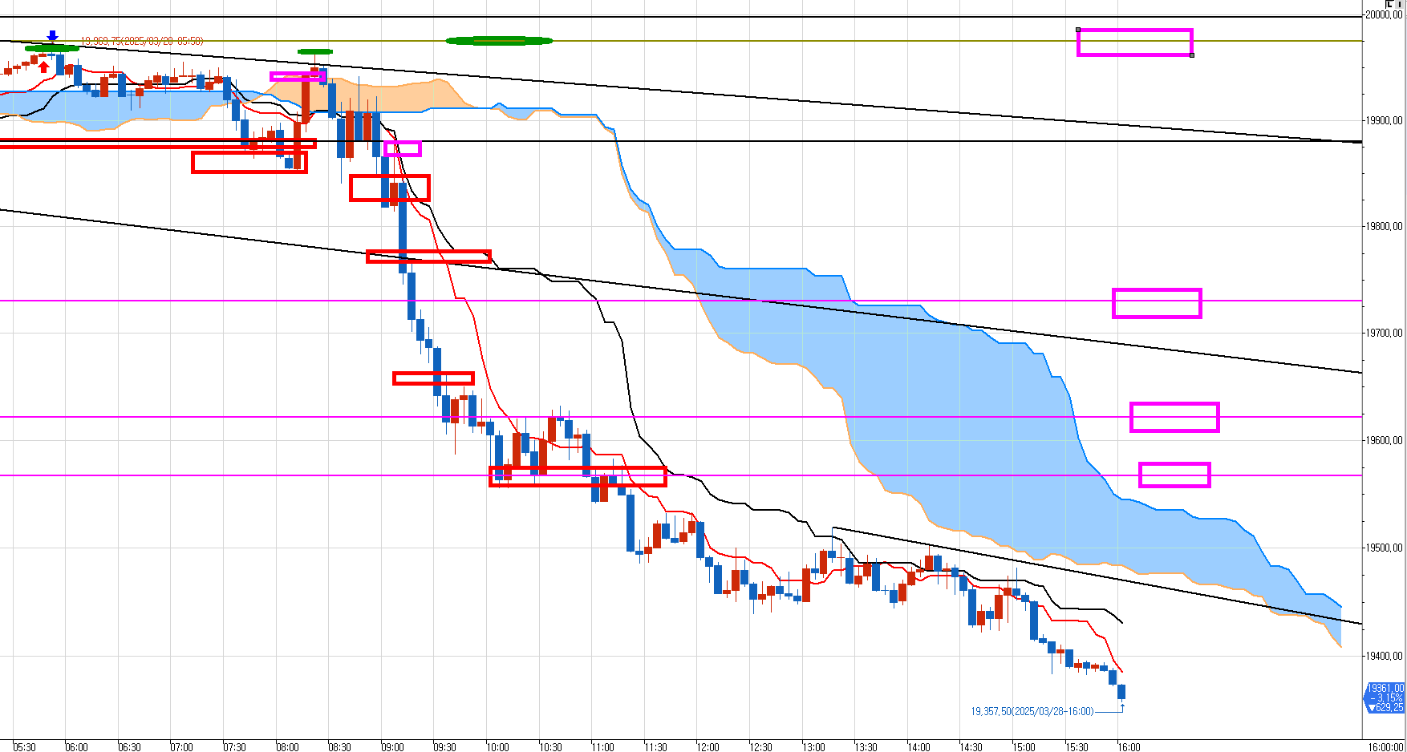Click the I icon above the price axis

pos(1400,4)
